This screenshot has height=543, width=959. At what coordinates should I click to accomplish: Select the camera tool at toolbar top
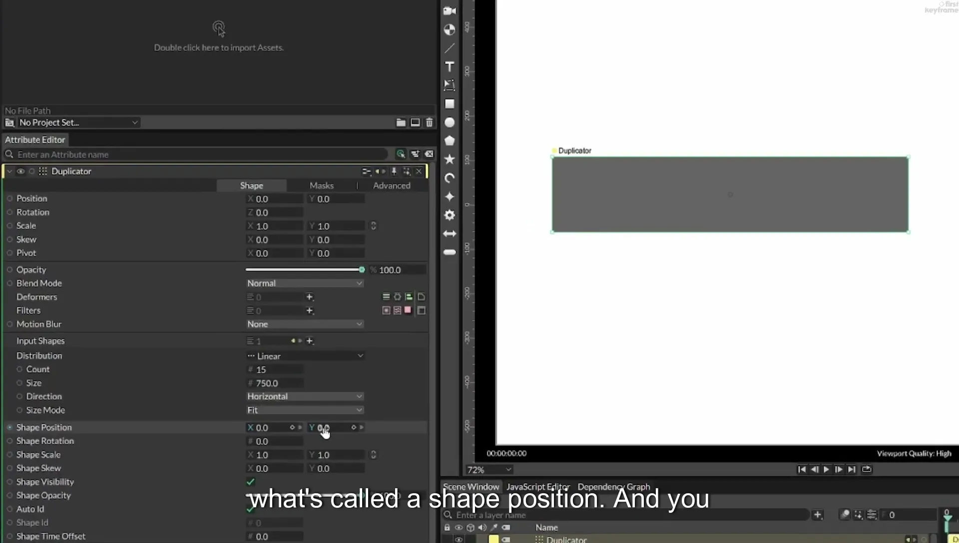tap(450, 11)
